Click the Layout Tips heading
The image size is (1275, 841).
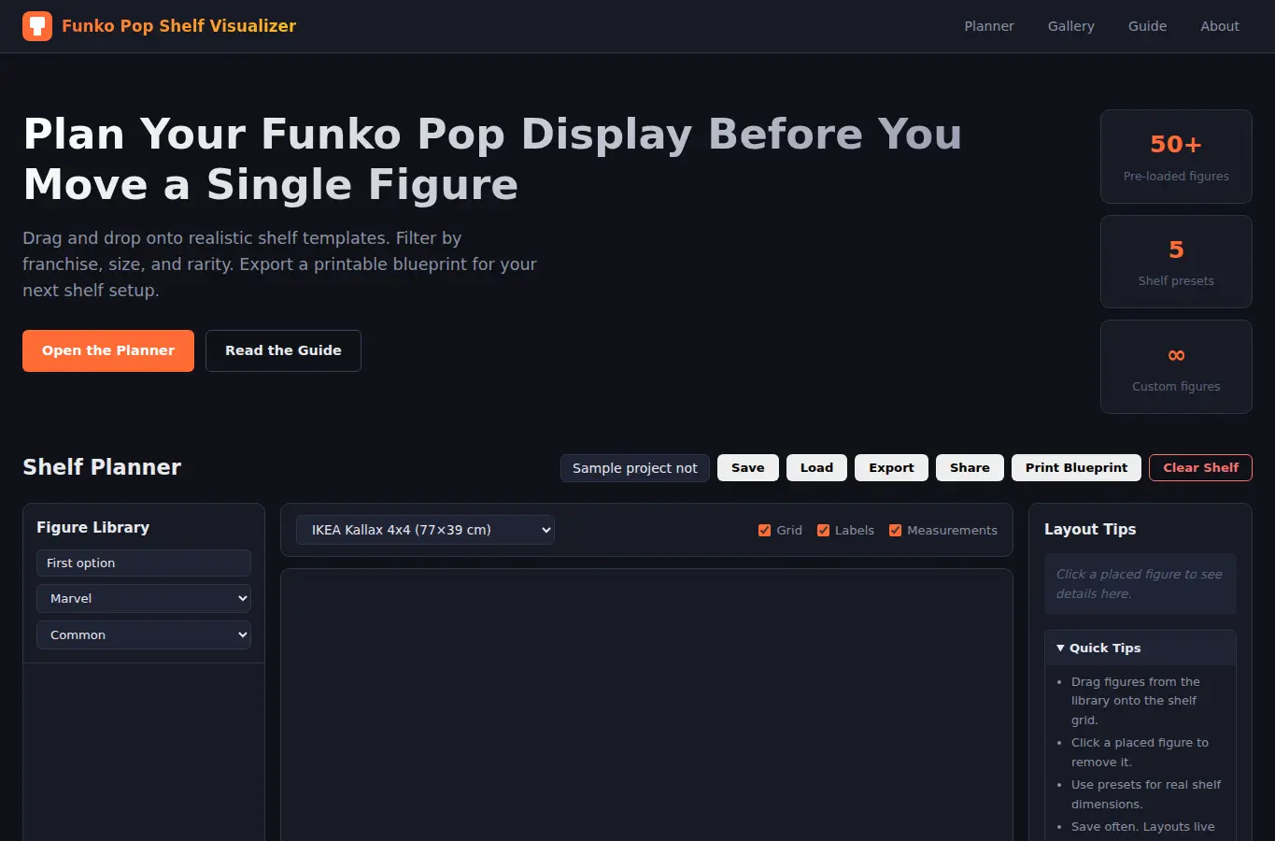1090,529
